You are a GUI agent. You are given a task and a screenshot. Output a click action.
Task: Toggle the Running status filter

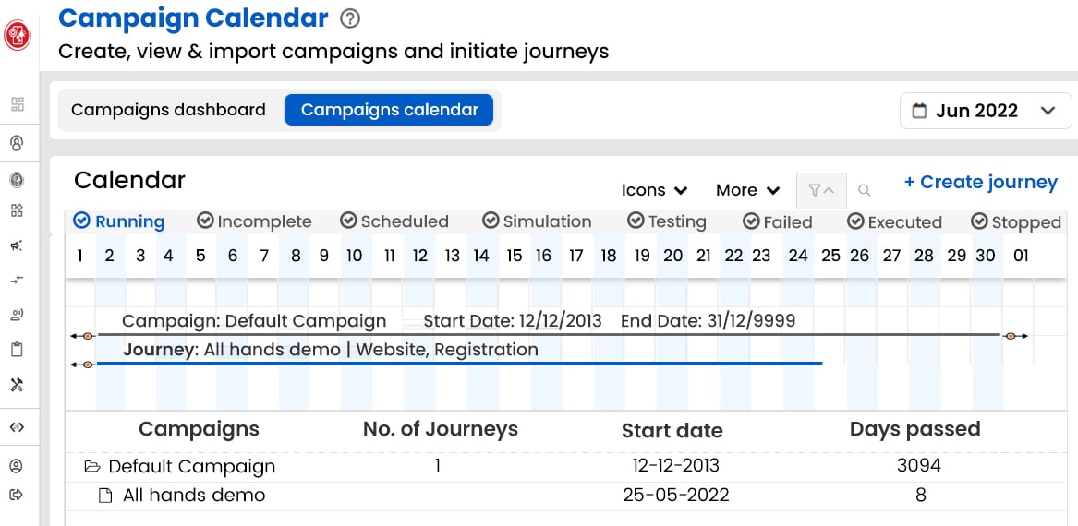pyautogui.click(x=119, y=221)
